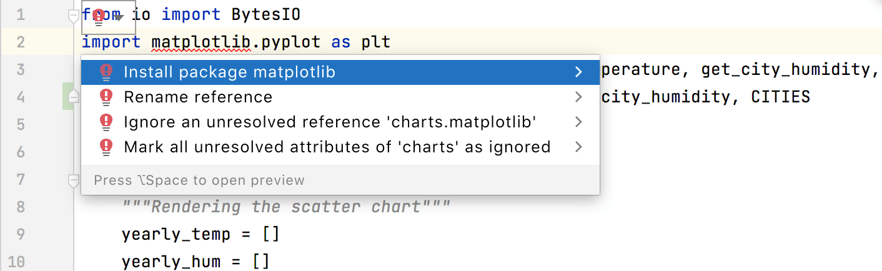Expand submenu arrow for Ignore unresolved reference
The image size is (882, 271).
[x=578, y=122]
